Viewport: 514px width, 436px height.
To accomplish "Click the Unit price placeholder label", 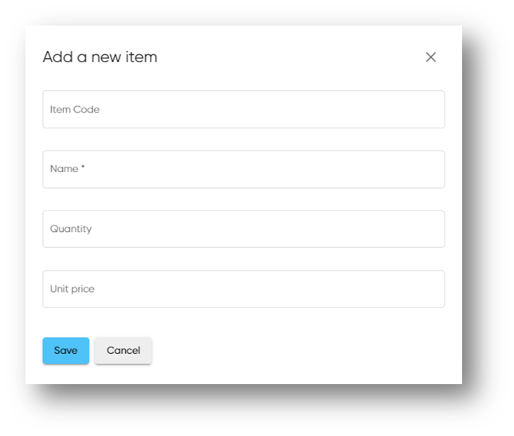I will tap(72, 289).
